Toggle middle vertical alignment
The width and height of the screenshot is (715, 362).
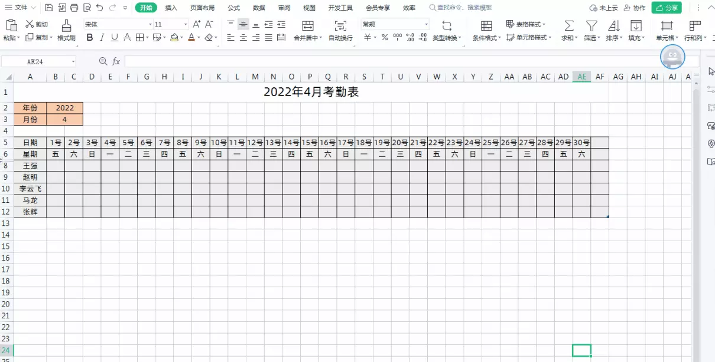[243, 25]
